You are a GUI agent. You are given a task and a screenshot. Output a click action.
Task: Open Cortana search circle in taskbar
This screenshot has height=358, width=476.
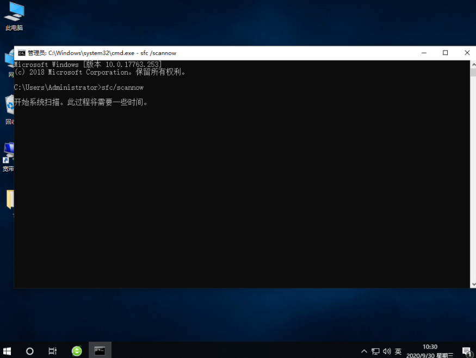pyautogui.click(x=30, y=351)
